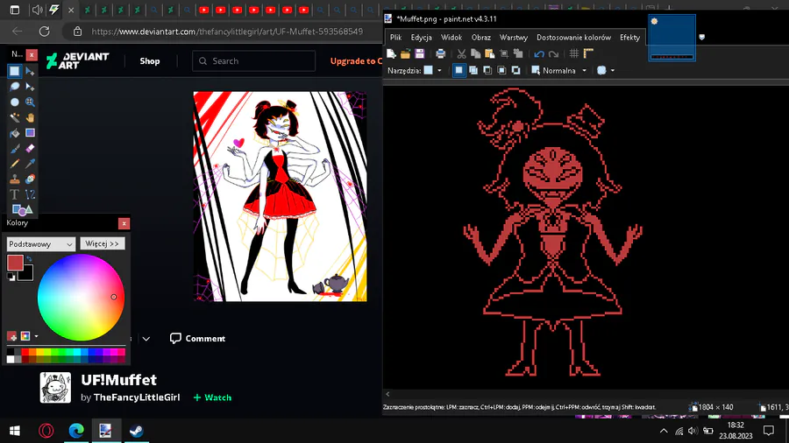Select the Rectangle Select tool
789x443 pixels.
15,71
